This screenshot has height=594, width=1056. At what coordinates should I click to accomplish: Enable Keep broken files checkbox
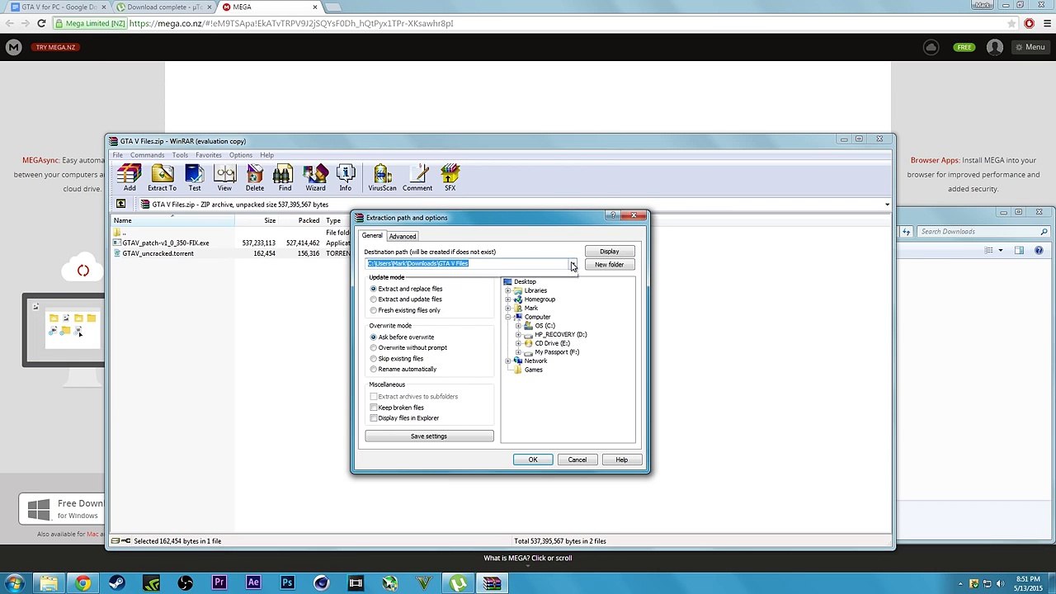[374, 408]
